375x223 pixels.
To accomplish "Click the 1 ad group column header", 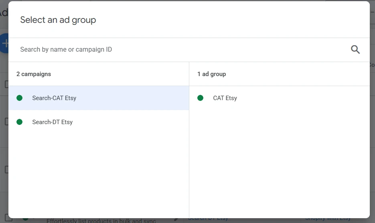I will click(211, 74).
